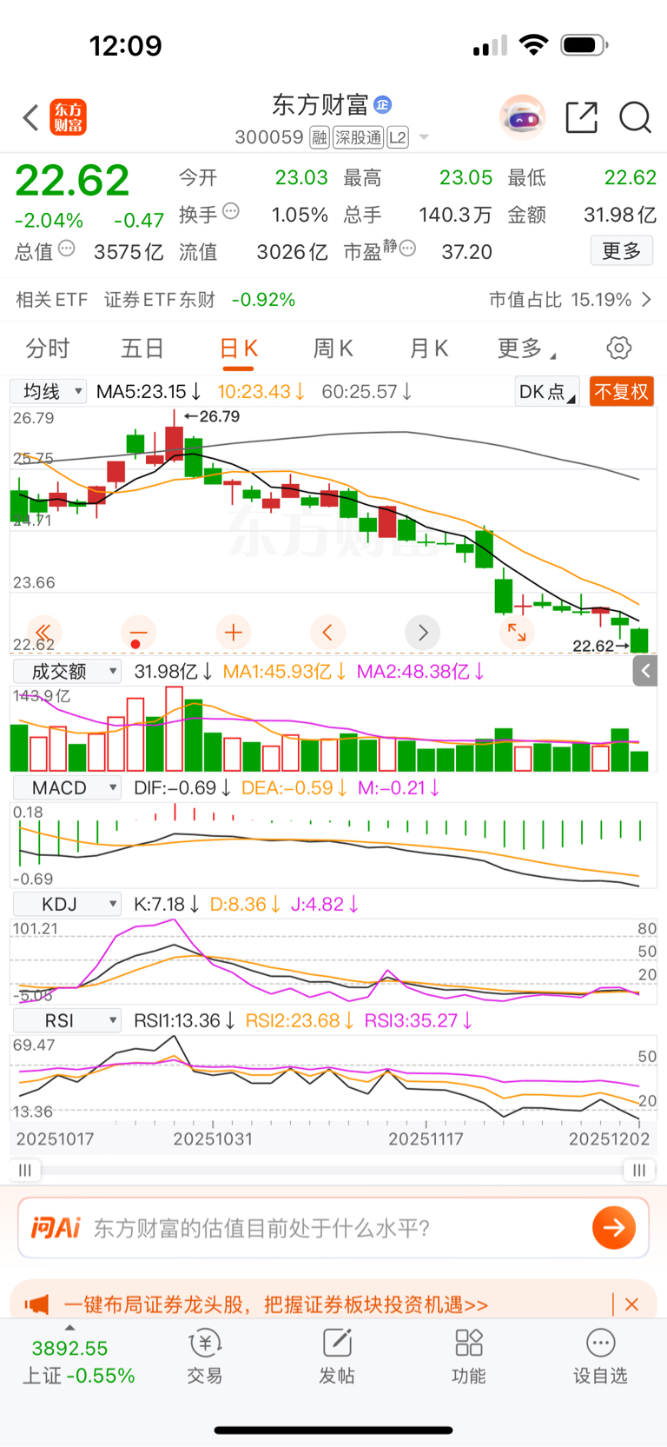Screen dimensions: 667x1447
Task: Tap the 更多 button in quote panel
Action: pyautogui.click(x=622, y=250)
